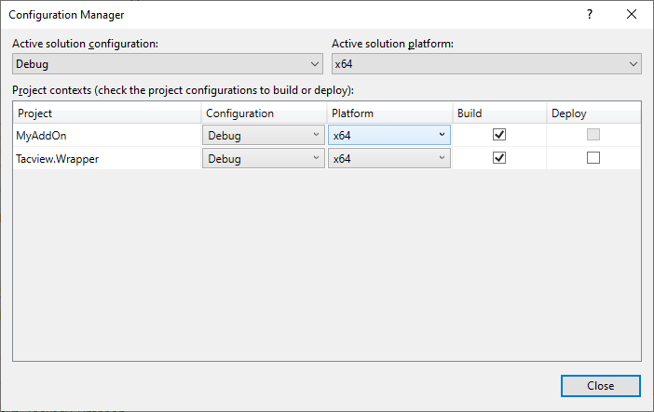This screenshot has width=654, height=412.
Task: Uncheck Build for MyAddOn project
Action: click(x=499, y=134)
